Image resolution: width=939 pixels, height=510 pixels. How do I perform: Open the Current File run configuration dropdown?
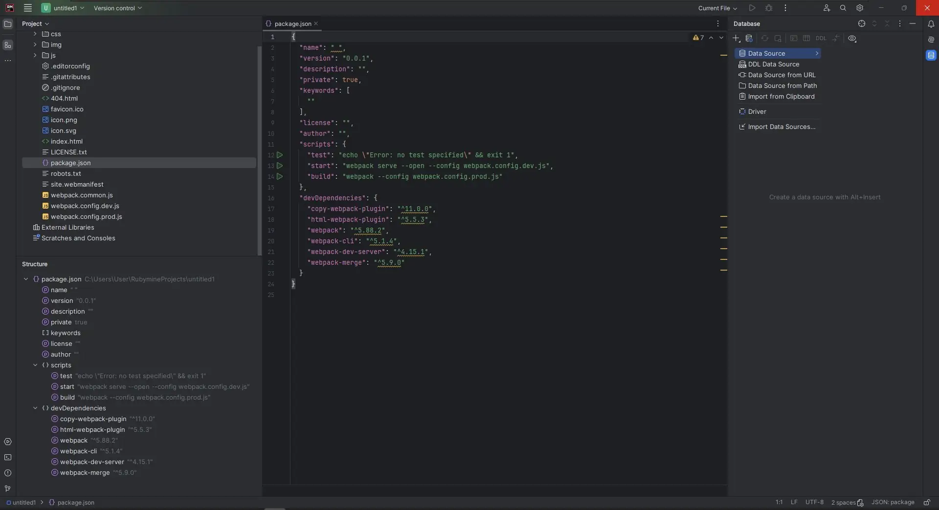point(717,8)
